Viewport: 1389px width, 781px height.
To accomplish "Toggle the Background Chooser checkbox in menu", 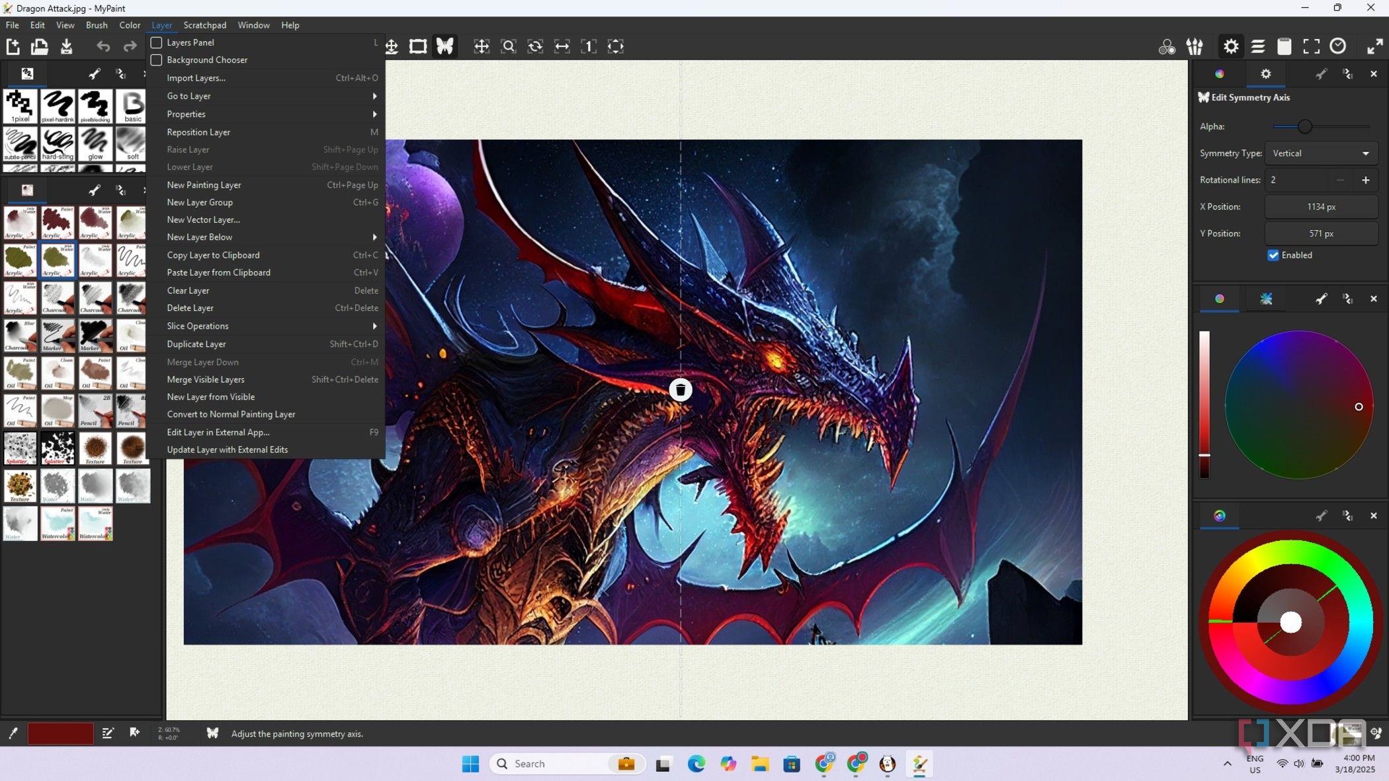I will (157, 60).
